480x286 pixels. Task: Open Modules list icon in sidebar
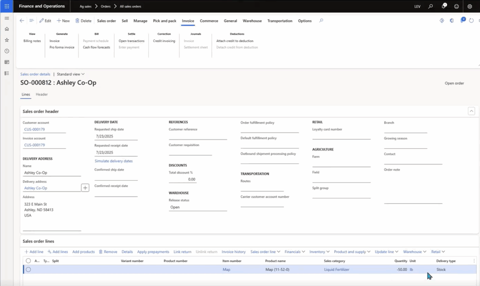coord(7,73)
